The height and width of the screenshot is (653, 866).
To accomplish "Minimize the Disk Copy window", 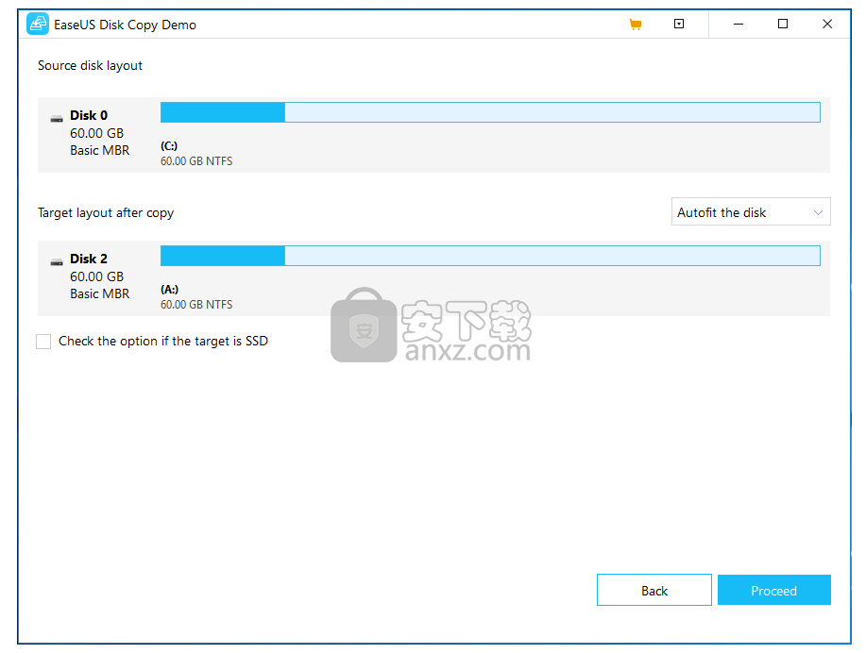I will tap(738, 25).
